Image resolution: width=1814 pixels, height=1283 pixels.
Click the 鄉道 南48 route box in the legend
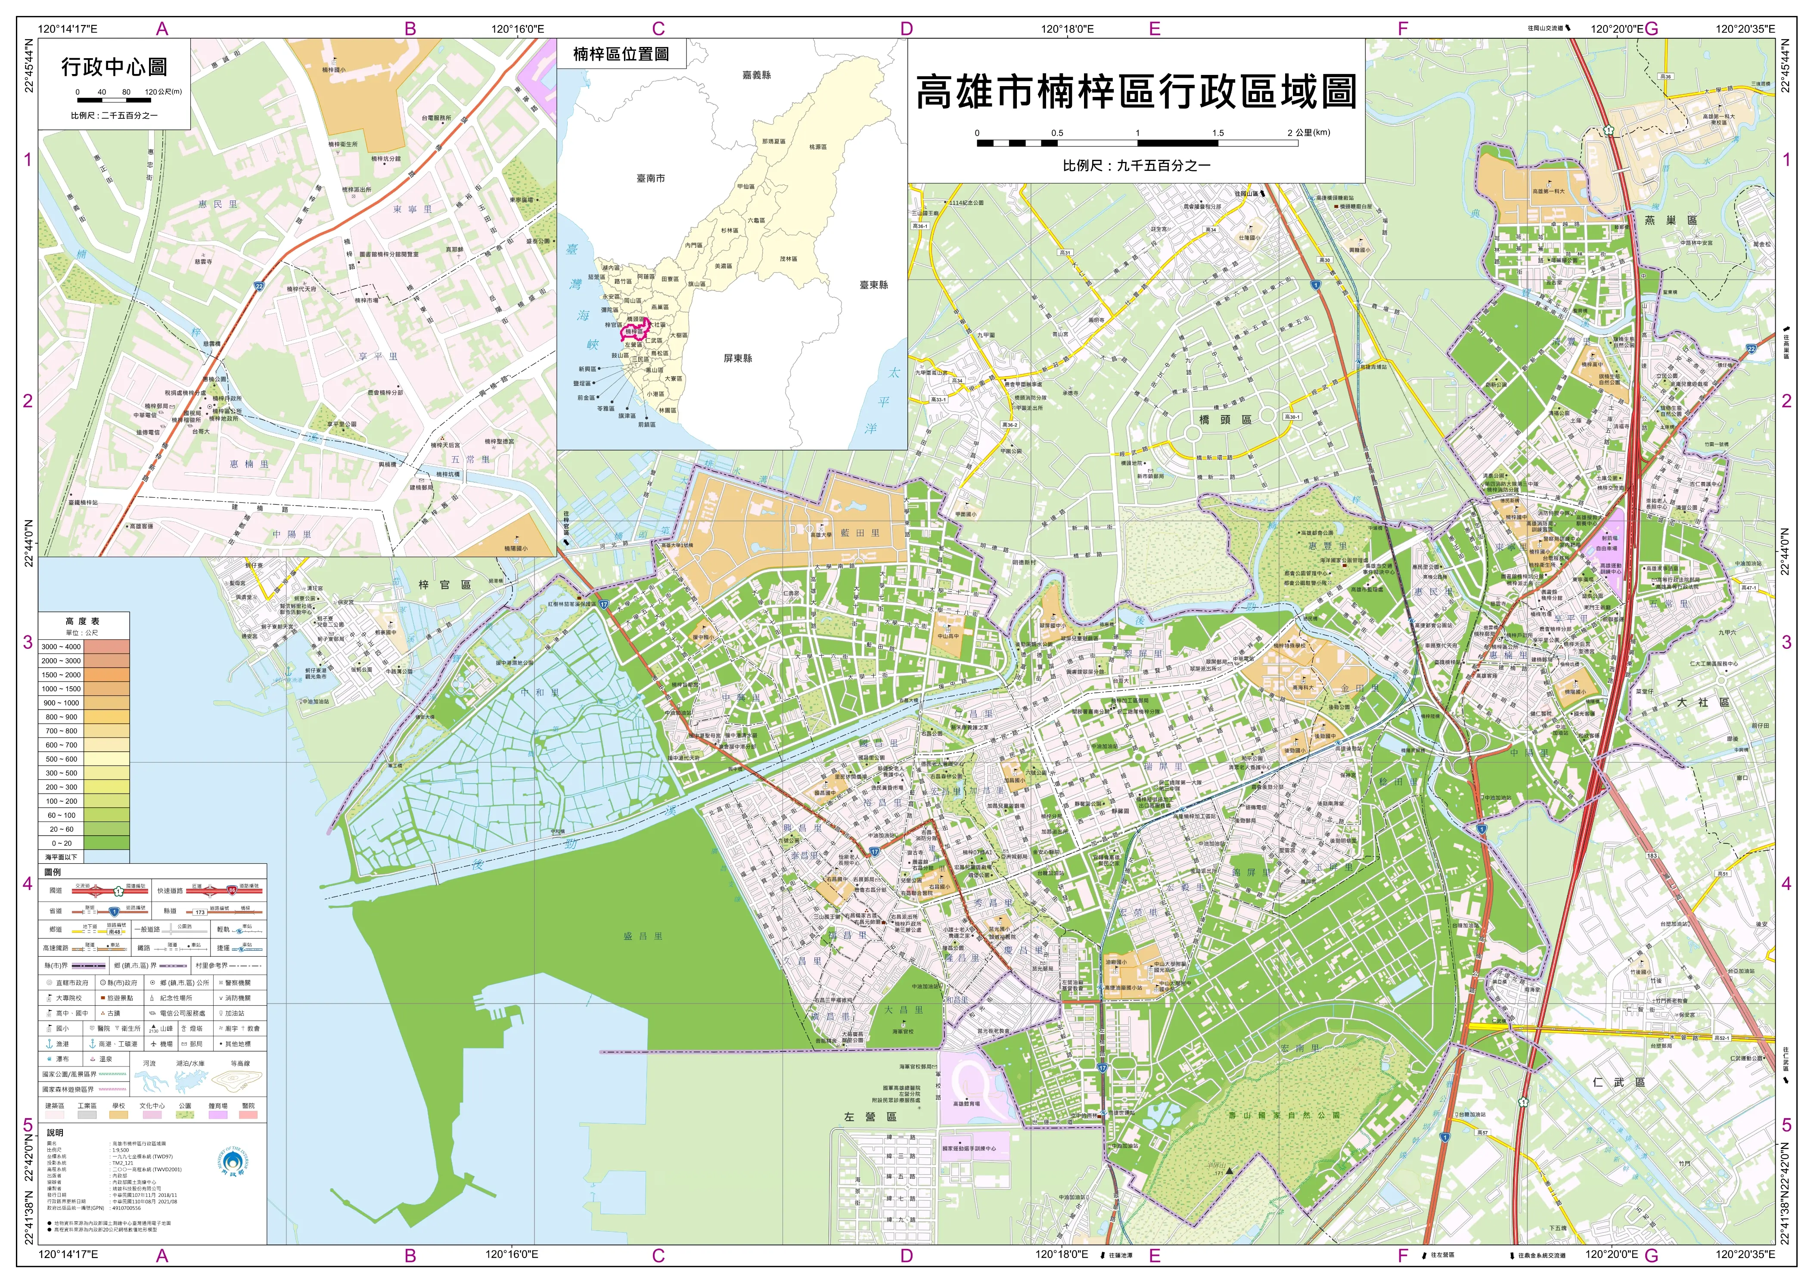(115, 932)
